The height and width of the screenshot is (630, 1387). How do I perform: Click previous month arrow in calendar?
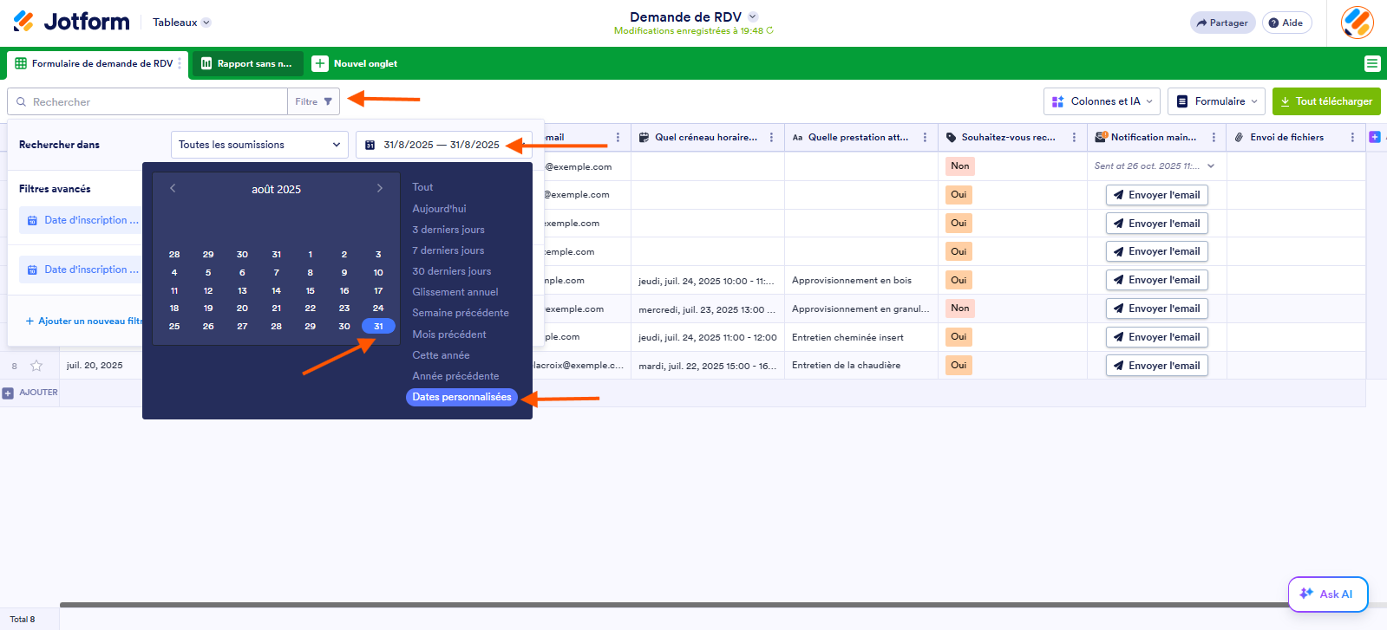[173, 188]
